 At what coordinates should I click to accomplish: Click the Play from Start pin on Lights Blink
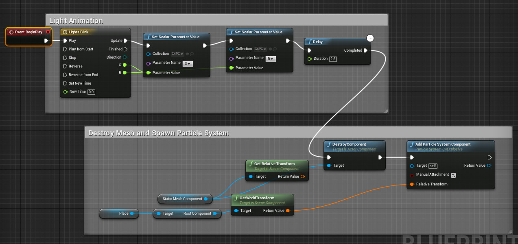pyautogui.click(x=65, y=49)
